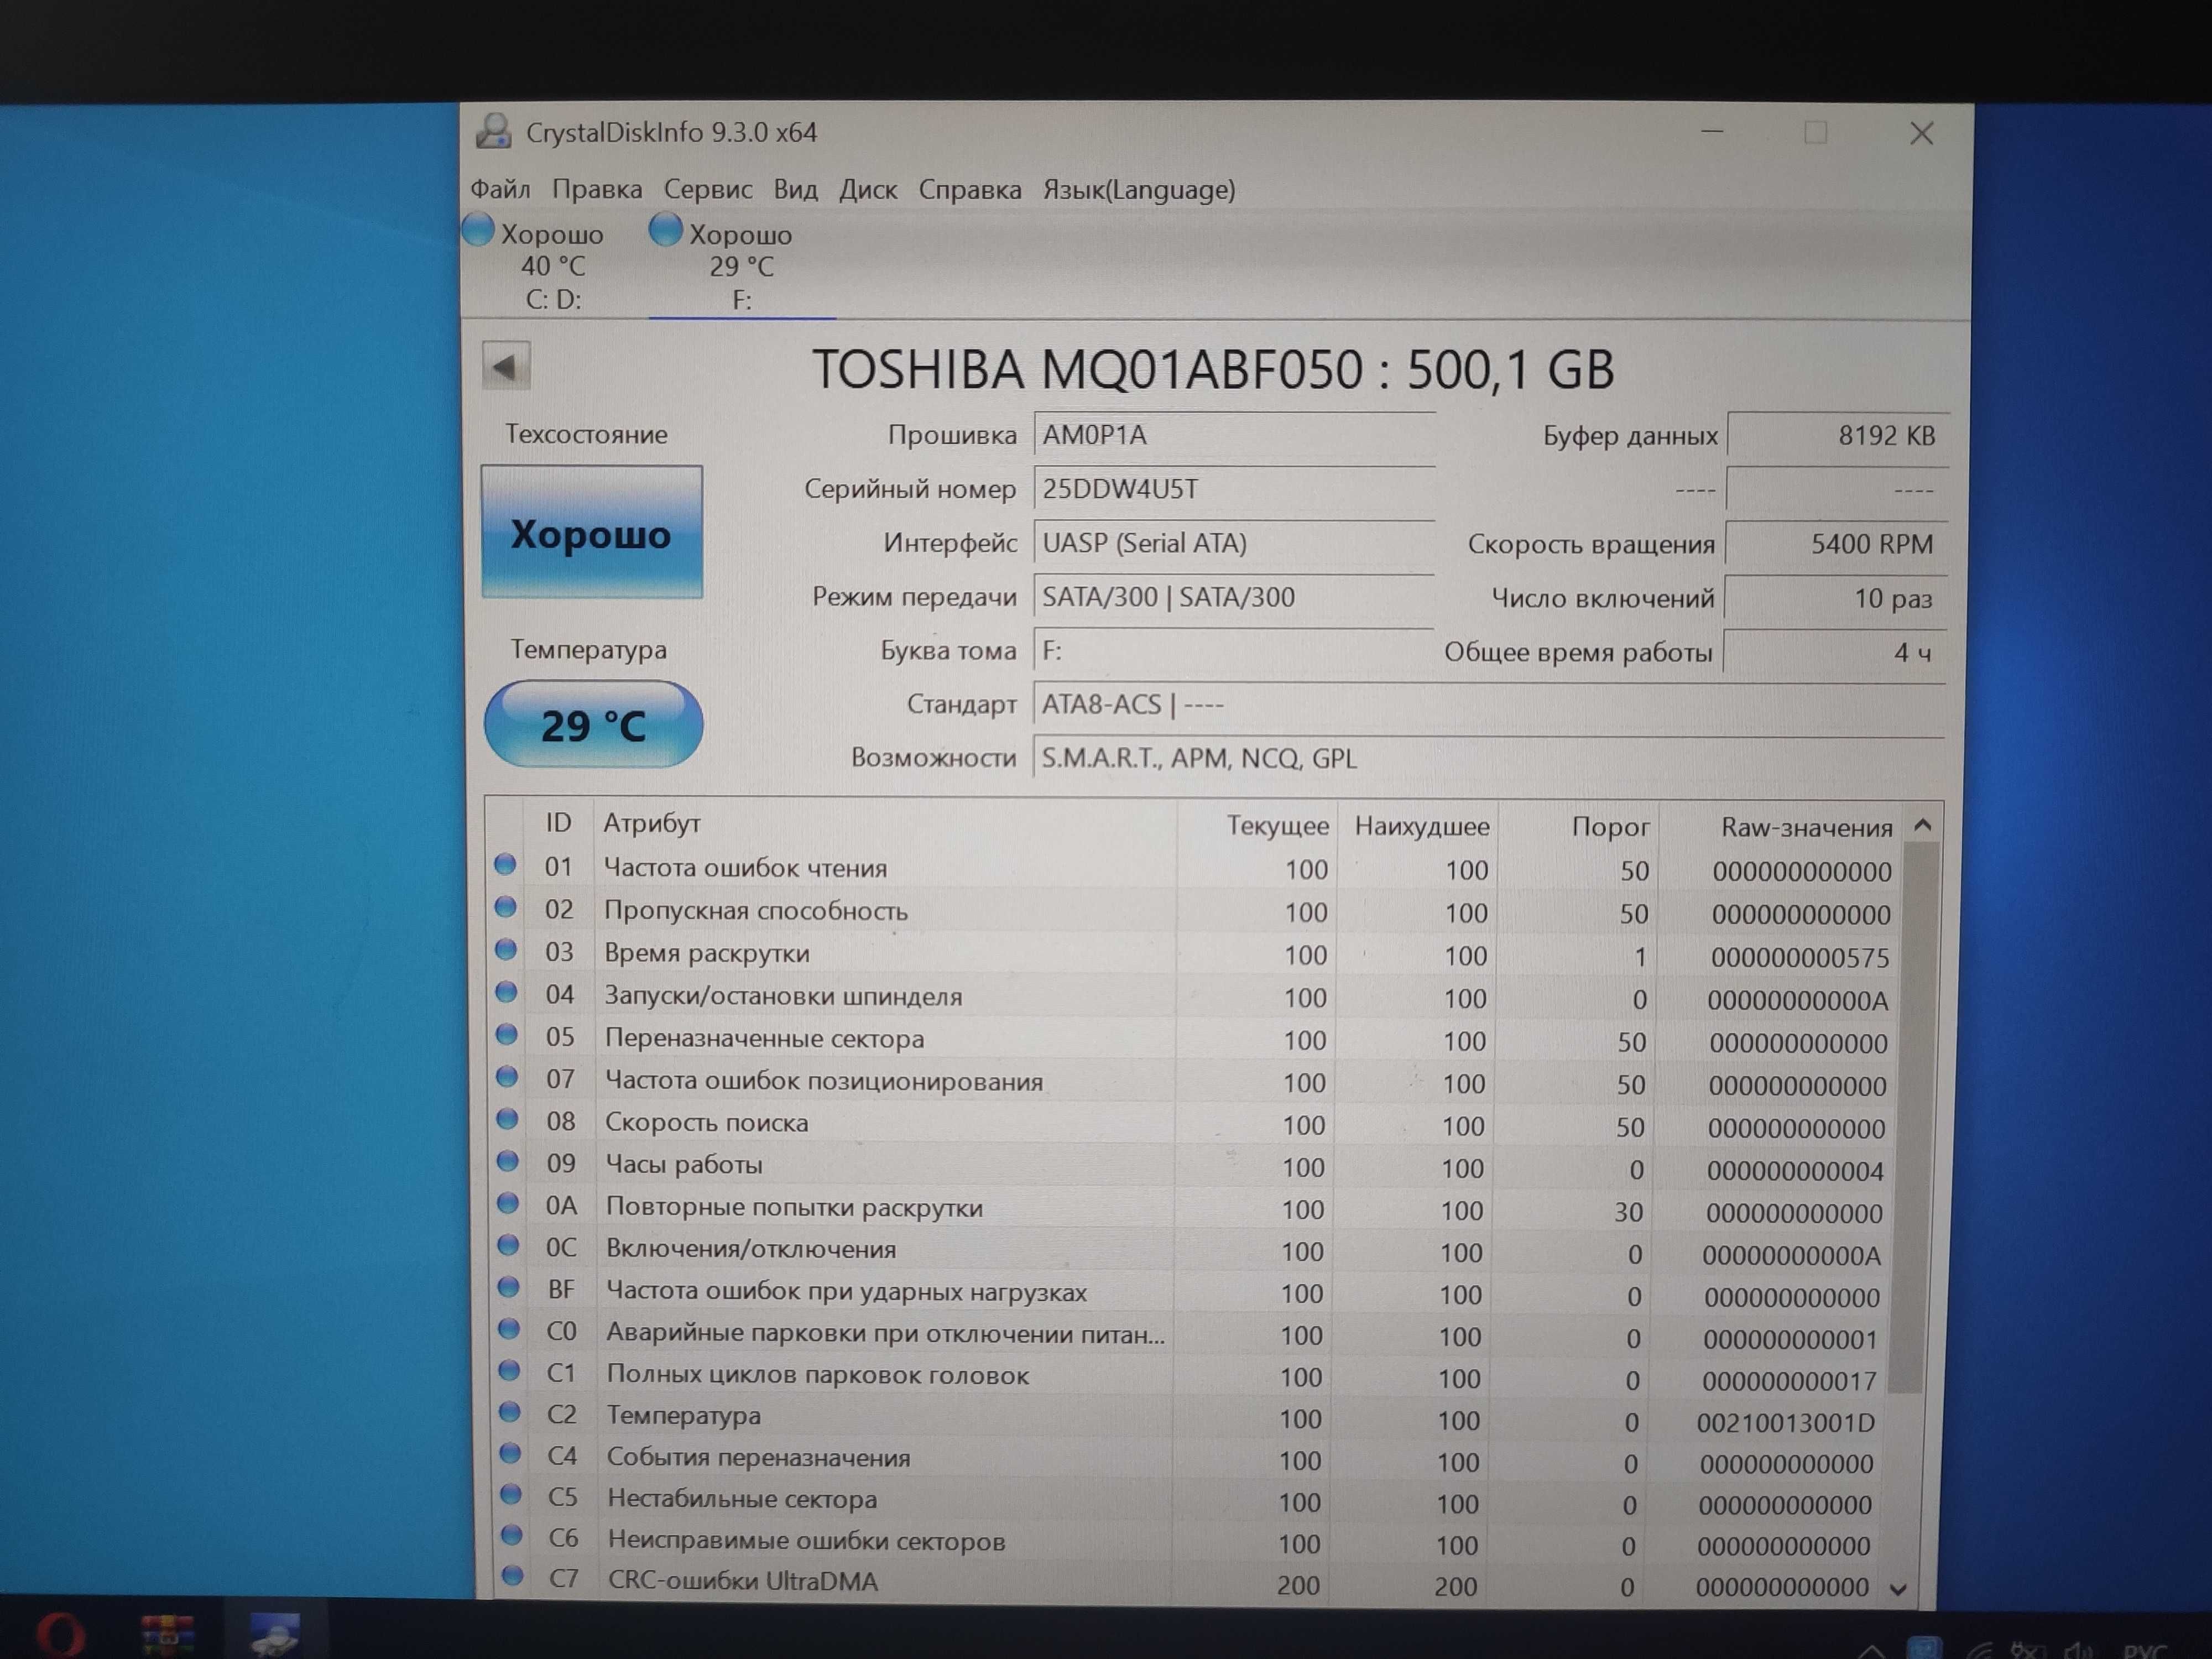
Task: Click the CrystalDiskInfo title bar app icon
Action: (x=493, y=131)
